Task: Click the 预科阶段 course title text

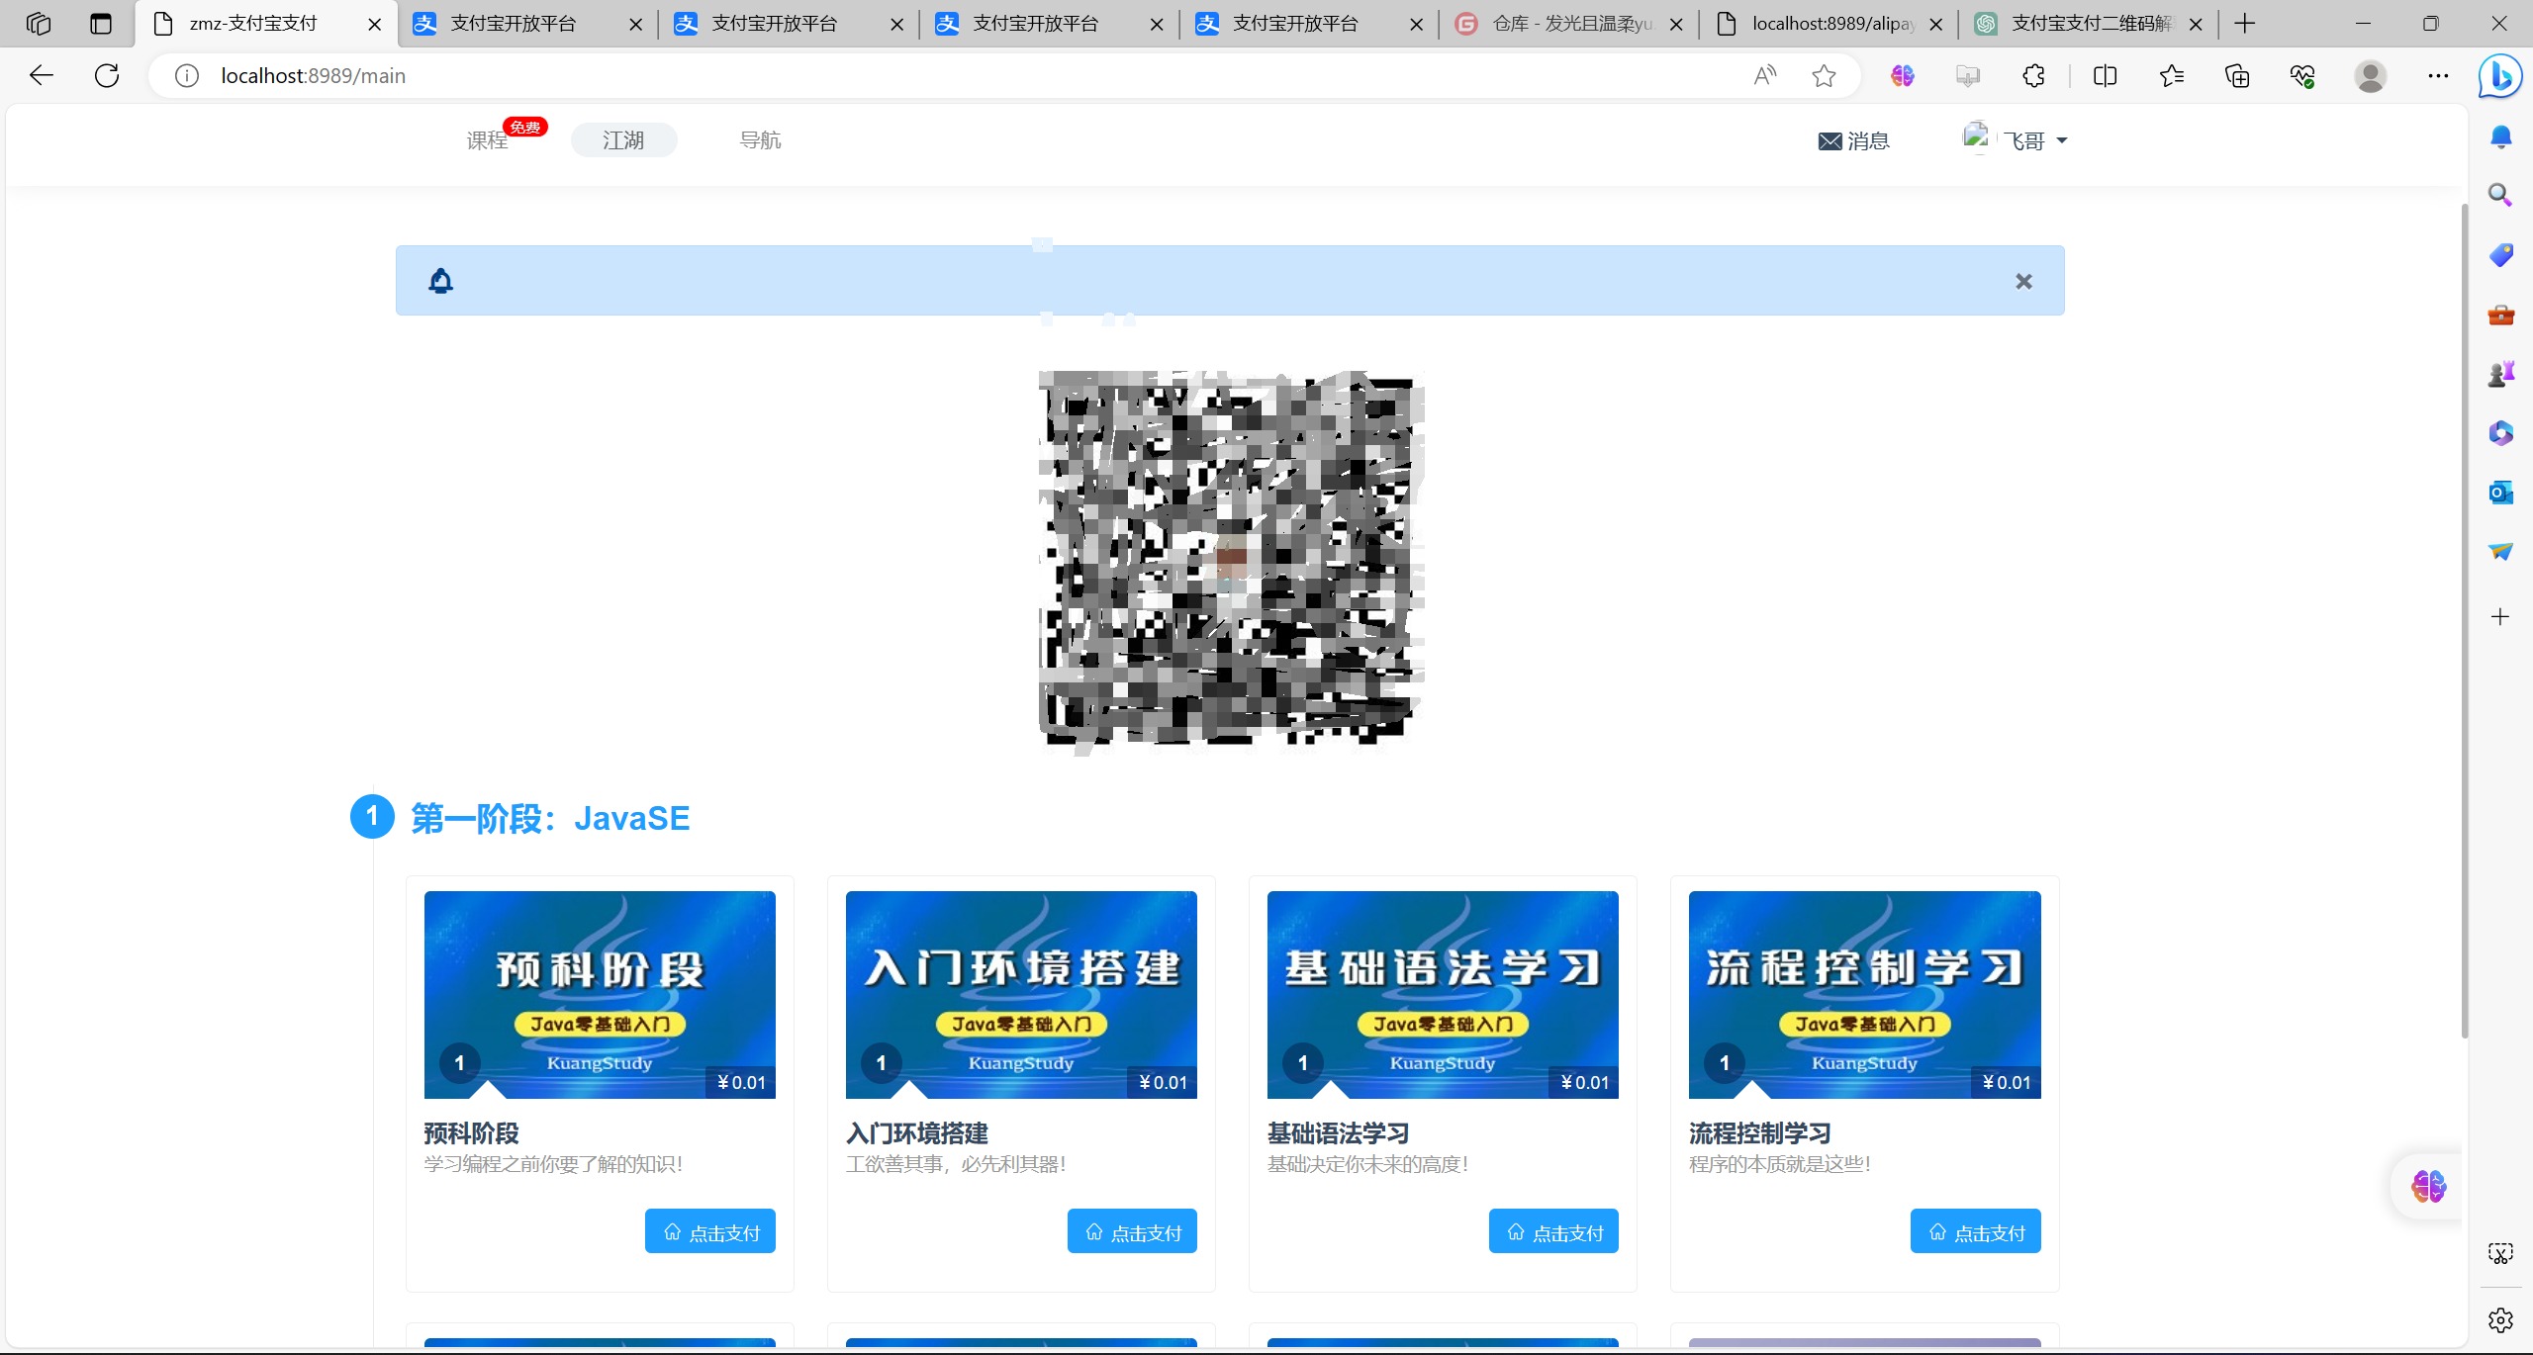Action: [x=471, y=1133]
